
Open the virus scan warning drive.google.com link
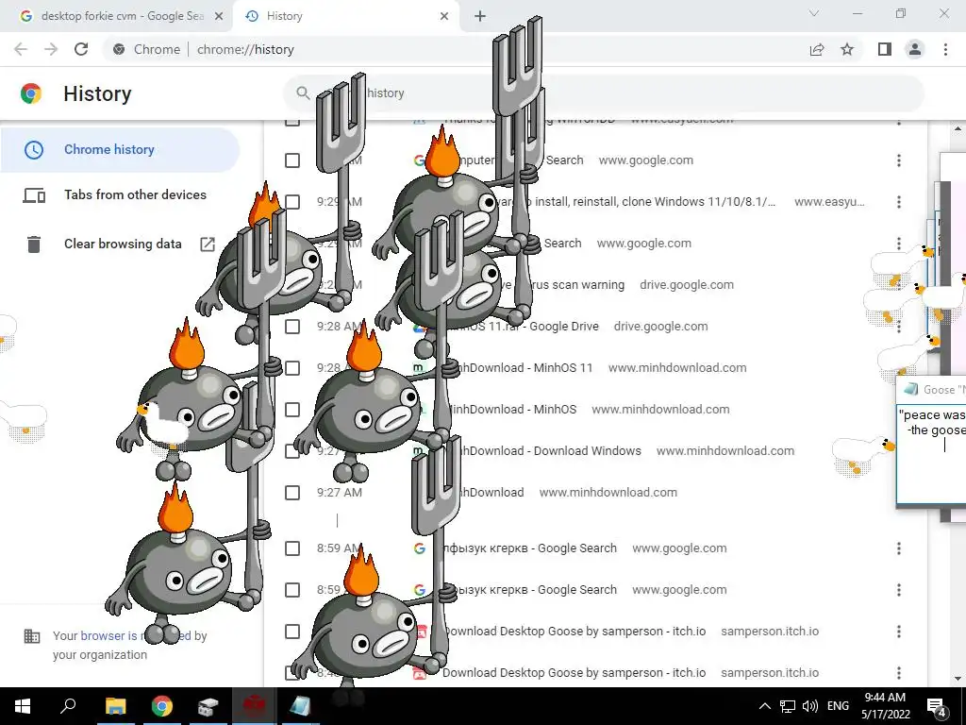[x=562, y=285]
